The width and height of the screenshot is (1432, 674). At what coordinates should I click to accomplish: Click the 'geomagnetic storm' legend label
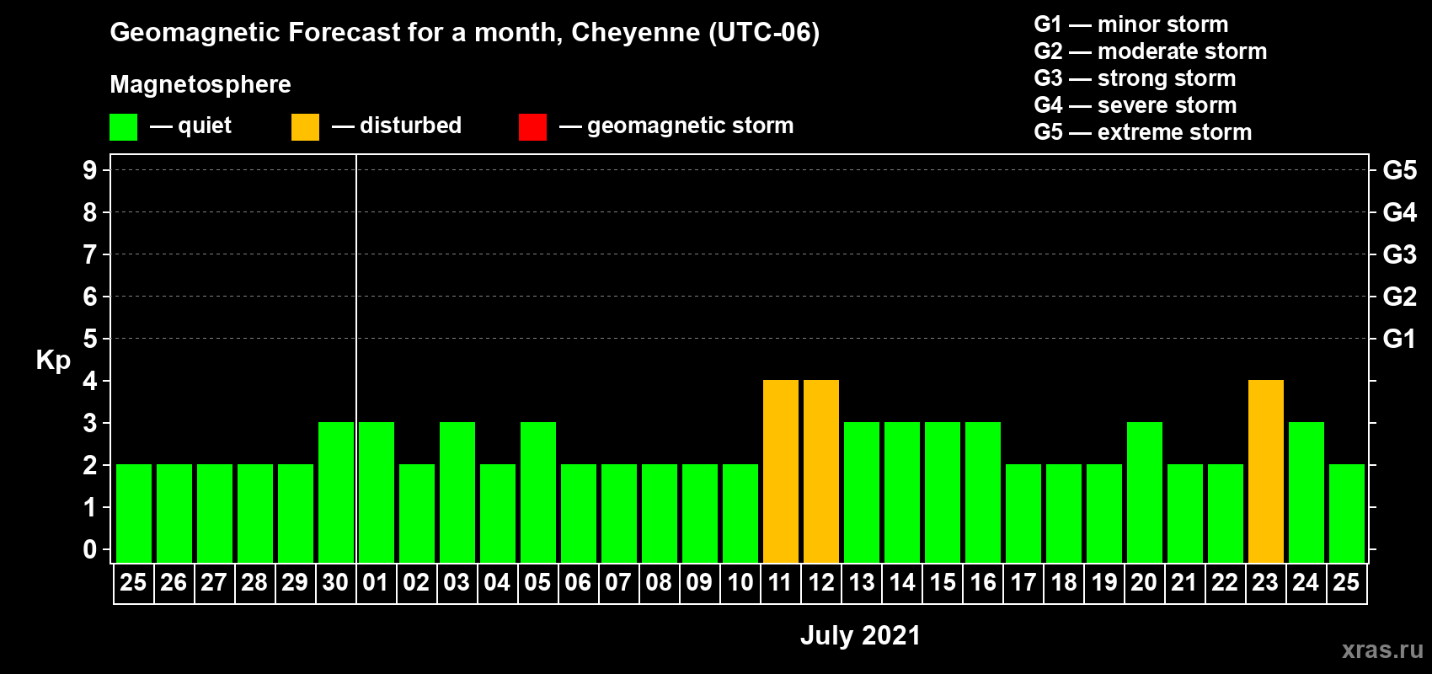tap(690, 126)
